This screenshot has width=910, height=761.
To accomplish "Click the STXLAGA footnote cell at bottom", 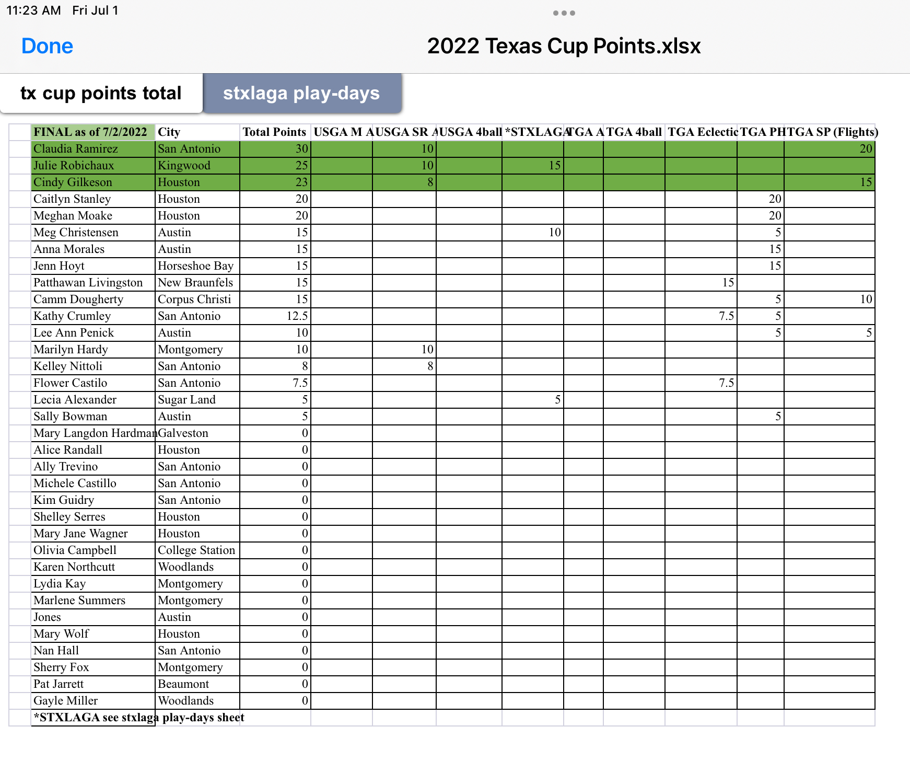I will tap(139, 717).
